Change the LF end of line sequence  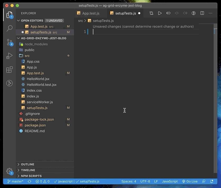coord(156,181)
